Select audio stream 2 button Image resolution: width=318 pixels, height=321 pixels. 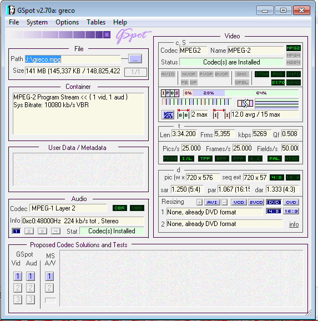(29, 231)
